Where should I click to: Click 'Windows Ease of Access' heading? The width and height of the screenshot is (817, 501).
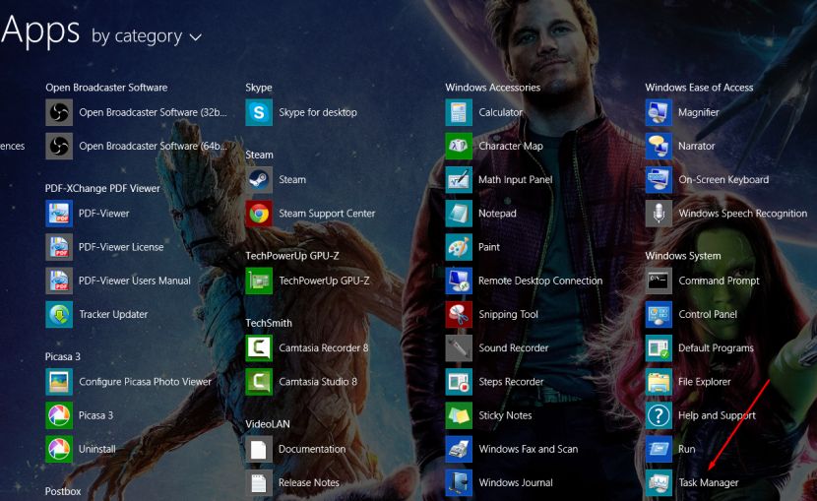click(699, 88)
